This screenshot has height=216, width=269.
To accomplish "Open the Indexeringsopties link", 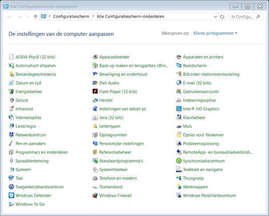I will coord(199,100).
